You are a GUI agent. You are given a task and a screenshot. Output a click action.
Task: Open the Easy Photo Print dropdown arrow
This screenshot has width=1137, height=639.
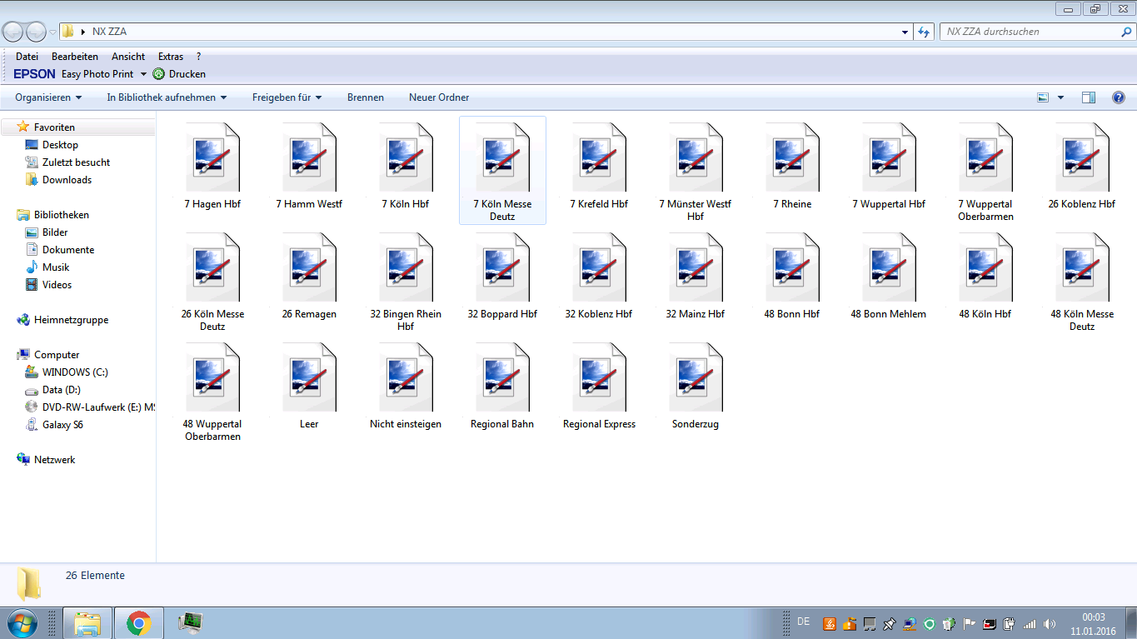[143, 74]
